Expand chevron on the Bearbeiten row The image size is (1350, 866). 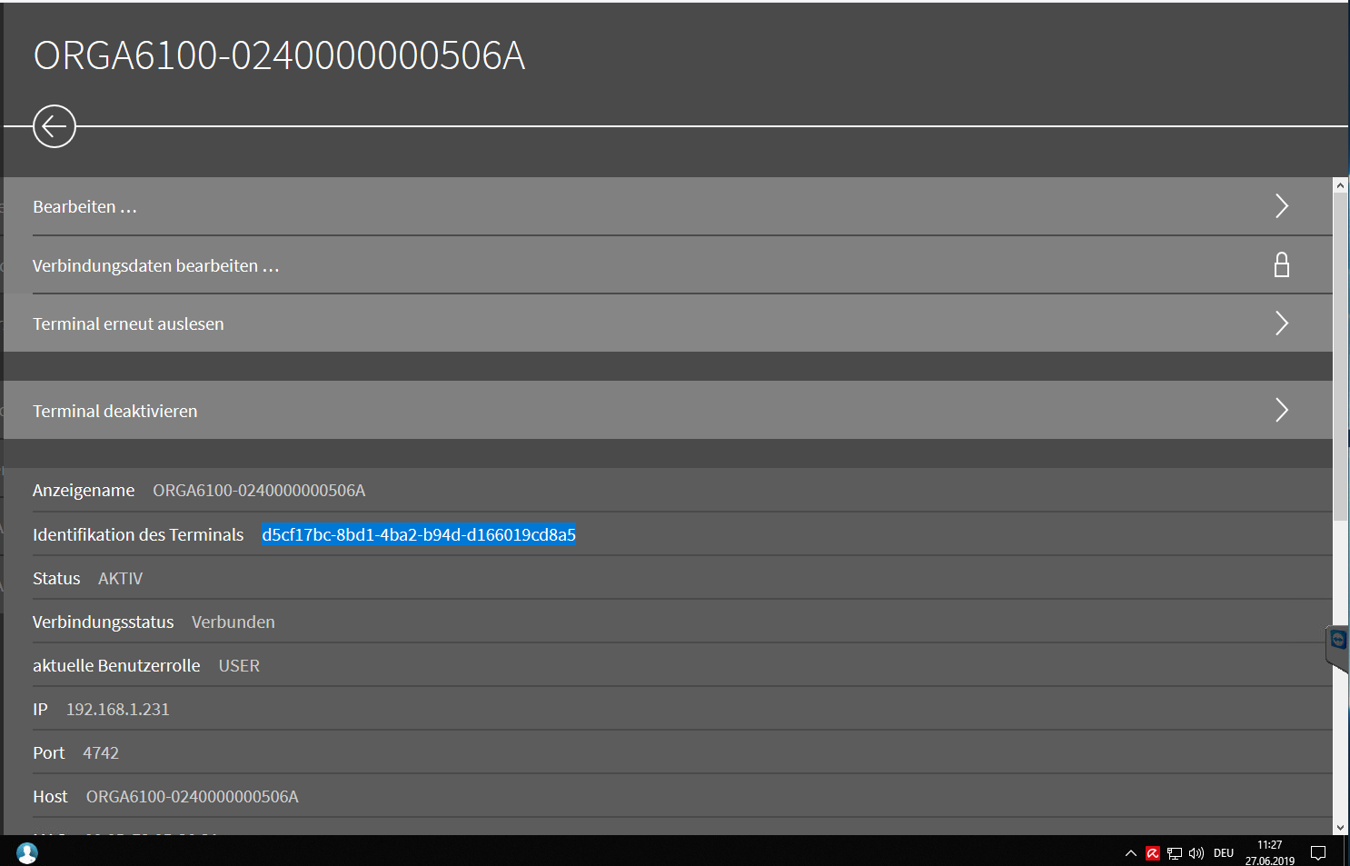pos(1282,206)
